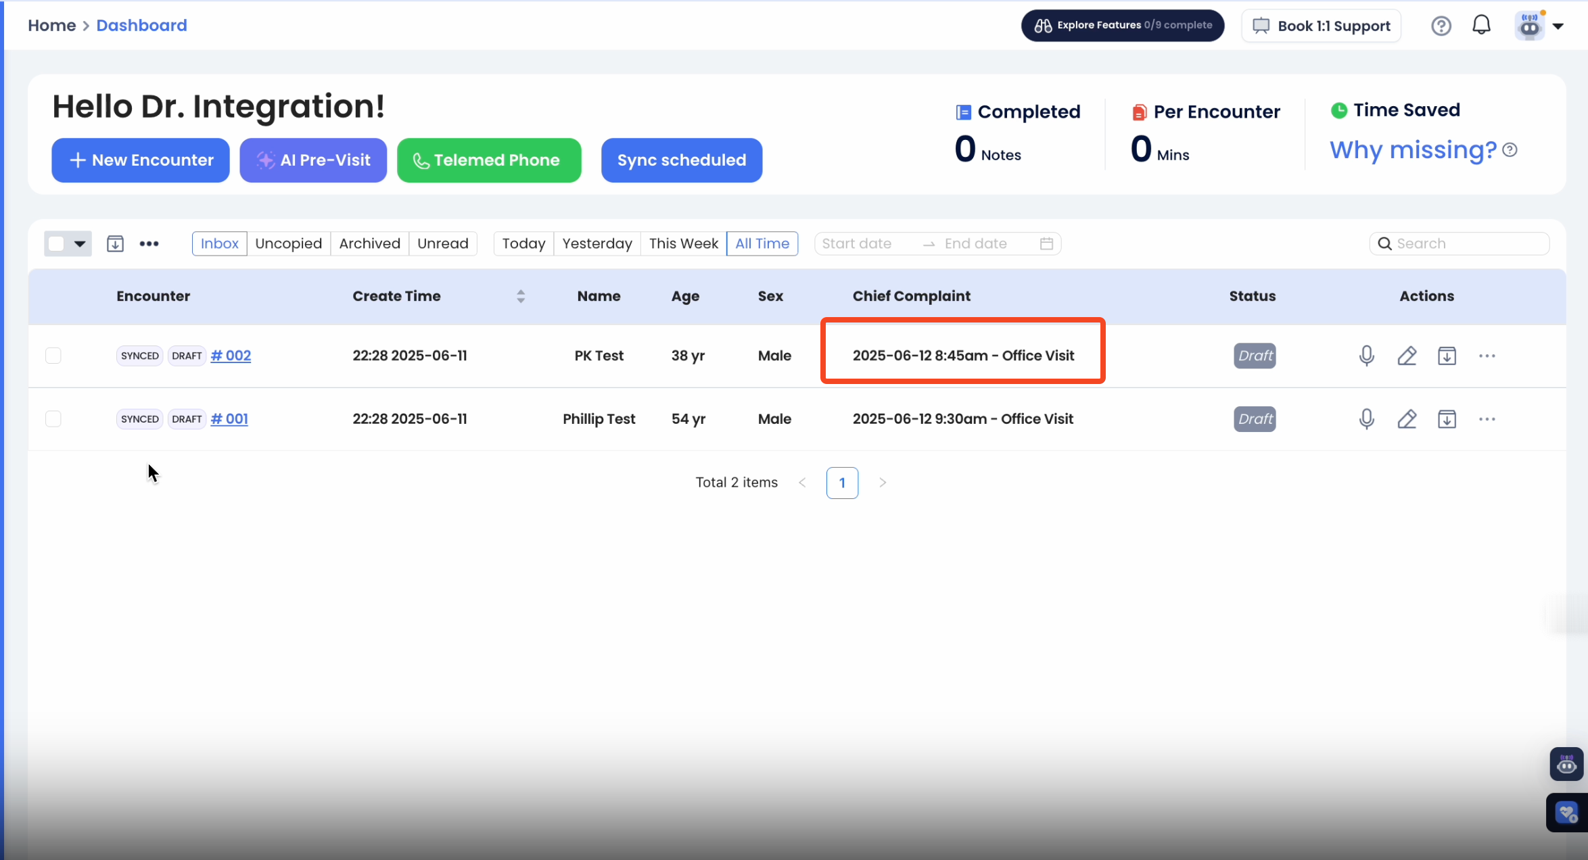Sort by Create Time column arrows
The image size is (1588, 860).
tap(521, 296)
